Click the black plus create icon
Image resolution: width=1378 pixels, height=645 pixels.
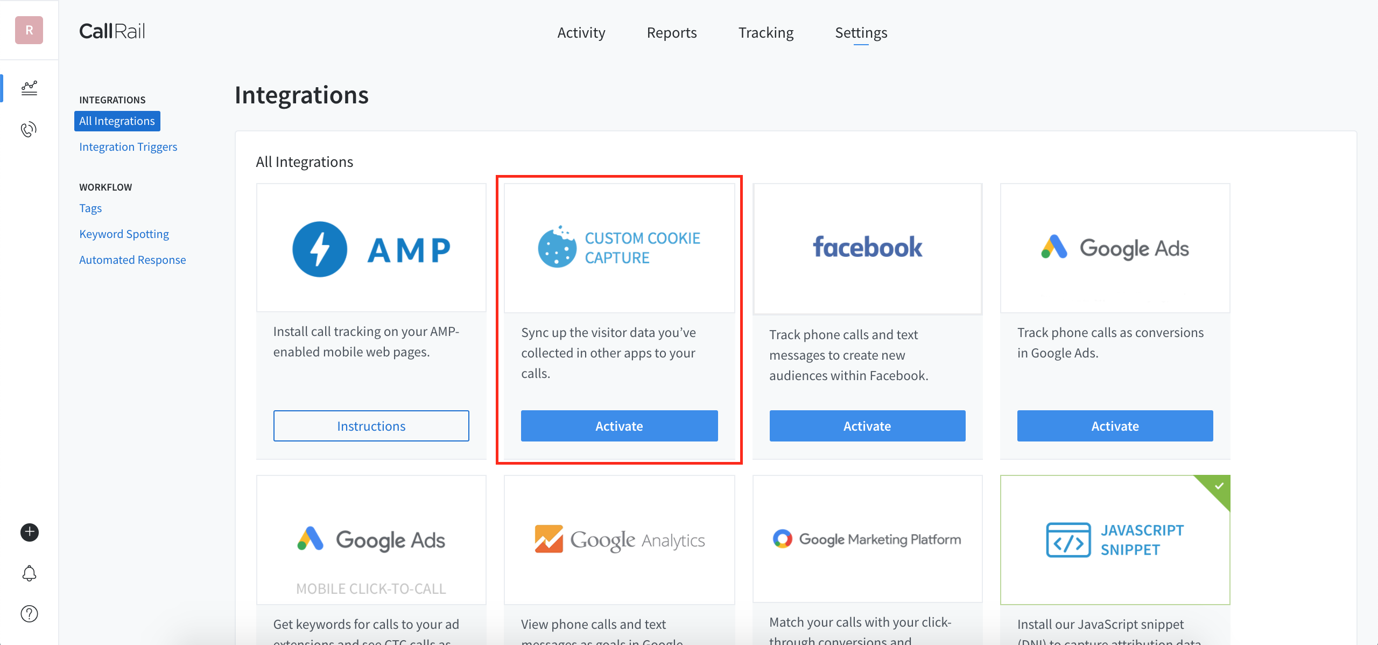point(30,532)
